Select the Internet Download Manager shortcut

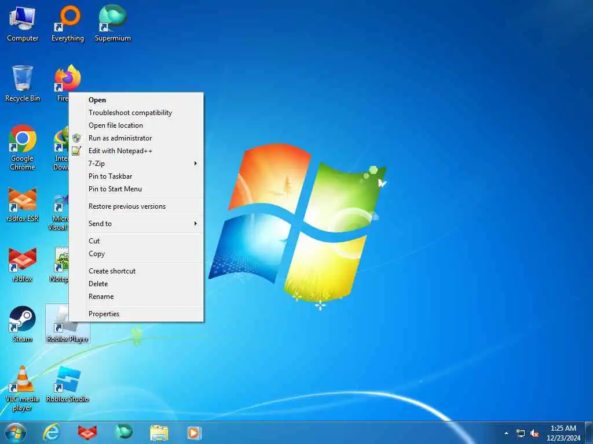click(x=61, y=148)
